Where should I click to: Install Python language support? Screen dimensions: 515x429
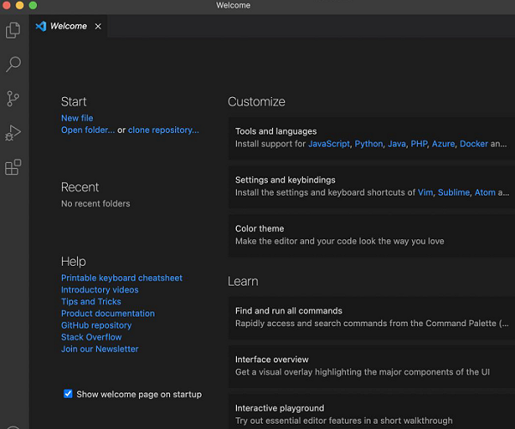pyautogui.click(x=368, y=144)
